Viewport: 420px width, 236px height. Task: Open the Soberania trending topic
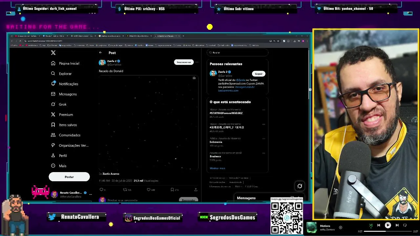216,142
